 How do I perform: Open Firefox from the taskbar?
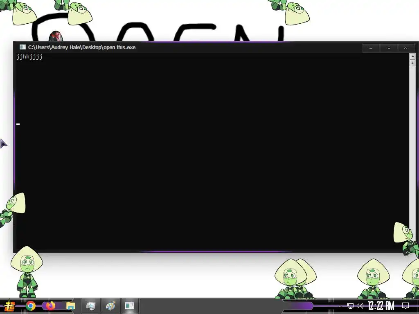tap(51, 306)
